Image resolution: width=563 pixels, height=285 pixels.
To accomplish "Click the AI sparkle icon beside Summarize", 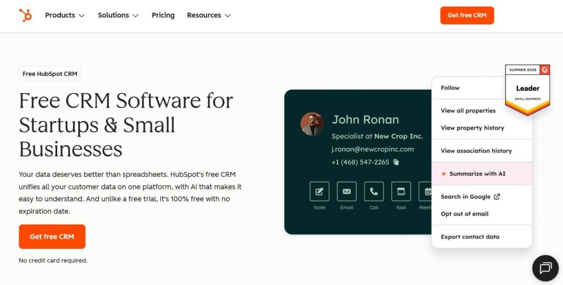I will click(444, 174).
